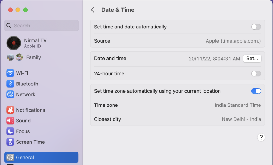The image size is (273, 165).
Task: Open the Network globe icon
Action: 10,94
